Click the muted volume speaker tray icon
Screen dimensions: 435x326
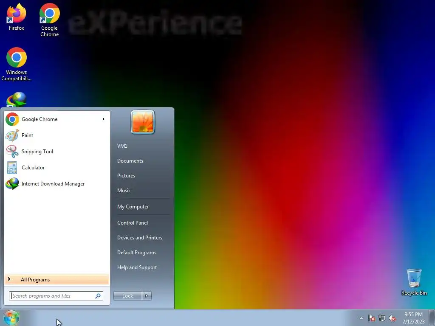[x=392, y=318]
